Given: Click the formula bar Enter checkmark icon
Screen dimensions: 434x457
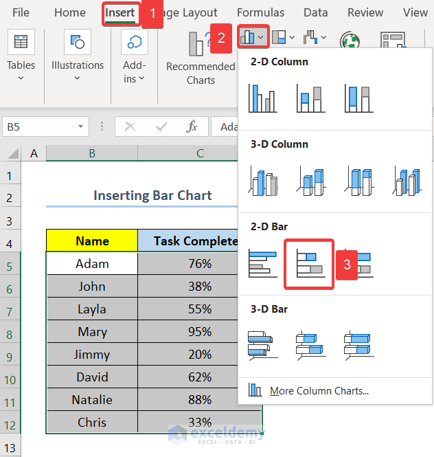Looking at the screenshot, I should pos(161,126).
